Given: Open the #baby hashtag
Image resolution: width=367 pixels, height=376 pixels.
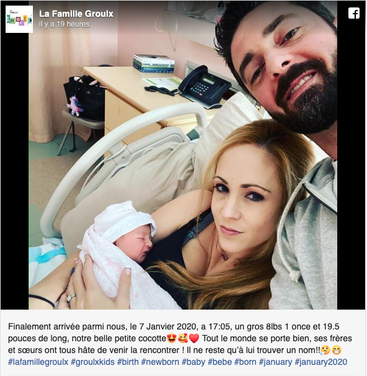Looking at the screenshot, I should (193, 362).
